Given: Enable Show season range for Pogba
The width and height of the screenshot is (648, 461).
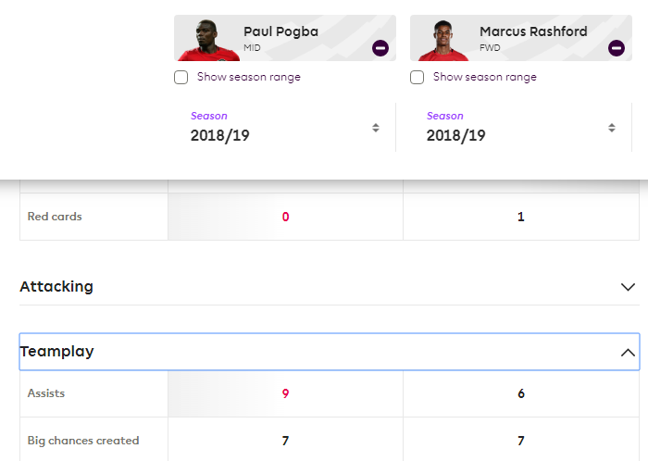Looking at the screenshot, I should click(x=181, y=77).
